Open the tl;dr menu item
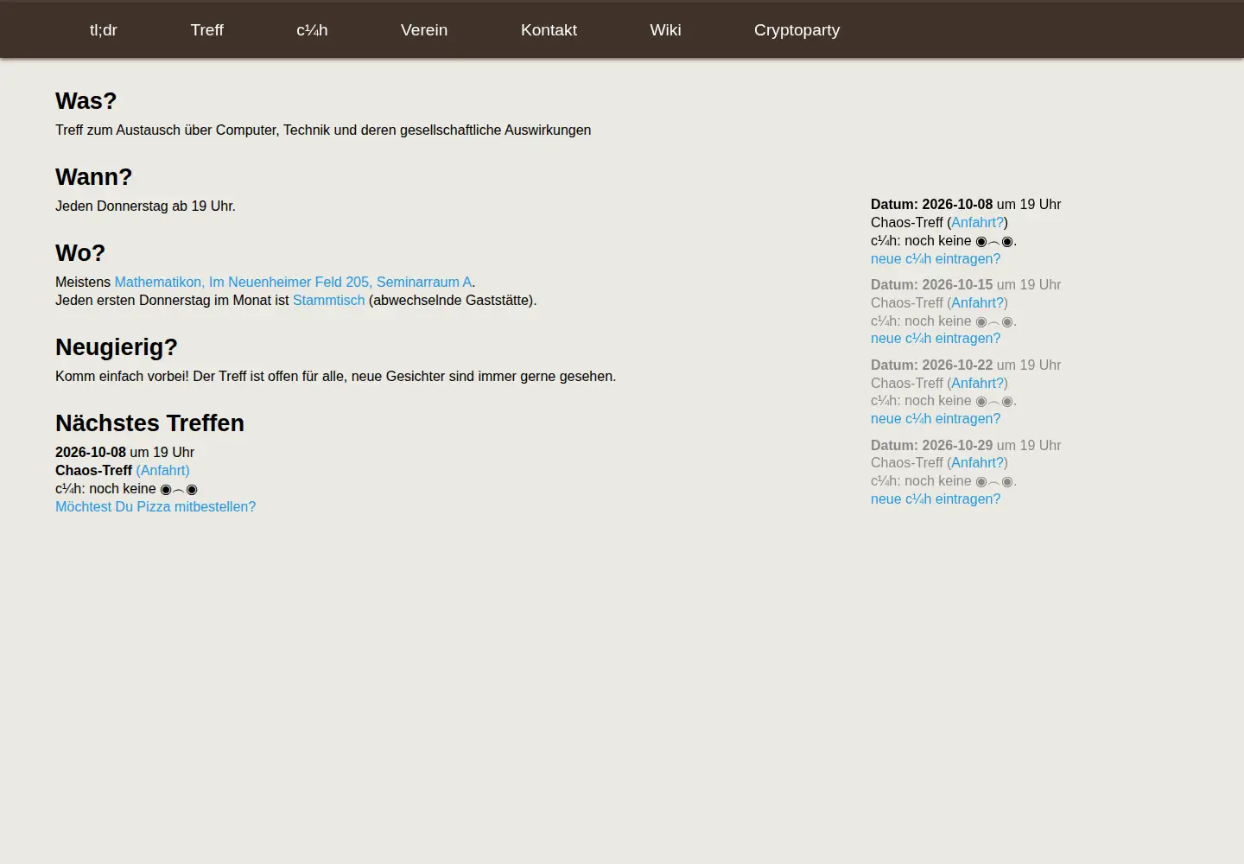Viewport: 1244px width, 864px height. pos(104,30)
